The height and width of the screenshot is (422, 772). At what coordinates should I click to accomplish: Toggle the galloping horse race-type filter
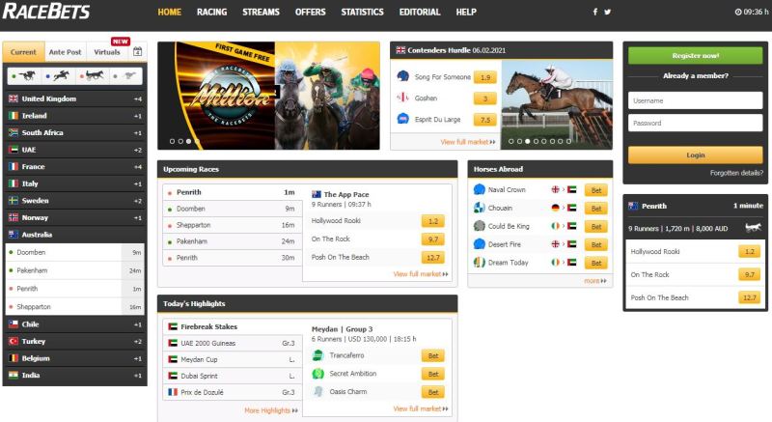25,76
